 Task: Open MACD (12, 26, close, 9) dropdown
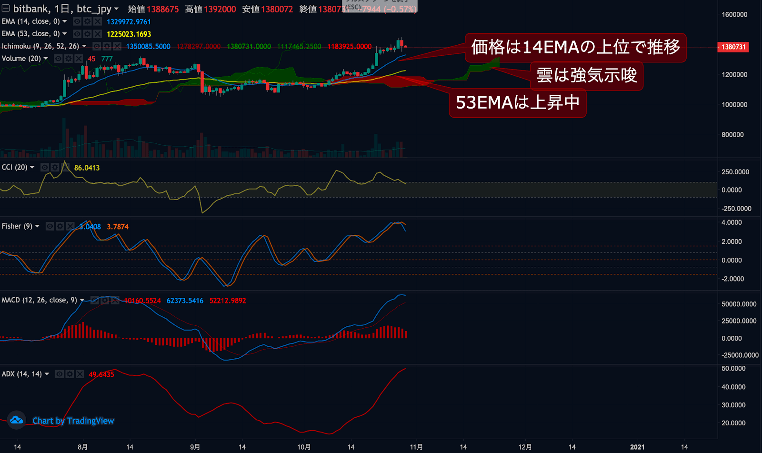tap(82, 300)
